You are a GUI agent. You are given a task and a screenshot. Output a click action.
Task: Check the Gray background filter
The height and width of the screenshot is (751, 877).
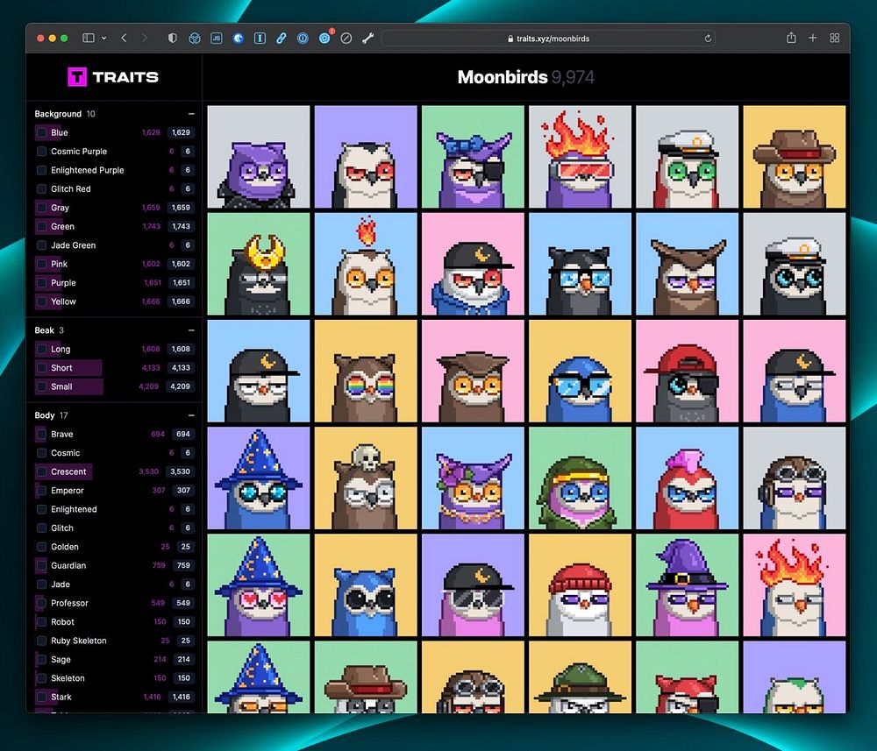[41, 208]
